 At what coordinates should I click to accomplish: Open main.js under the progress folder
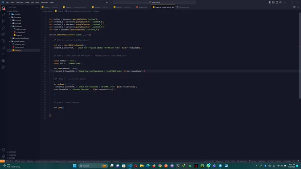click(x=19, y=35)
